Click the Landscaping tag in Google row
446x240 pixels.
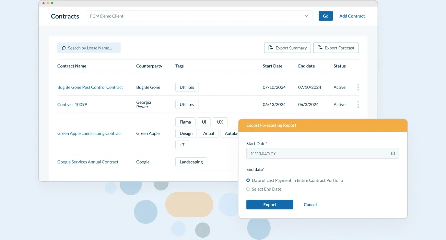pos(191,162)
